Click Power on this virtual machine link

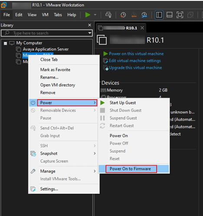point(136,54)
